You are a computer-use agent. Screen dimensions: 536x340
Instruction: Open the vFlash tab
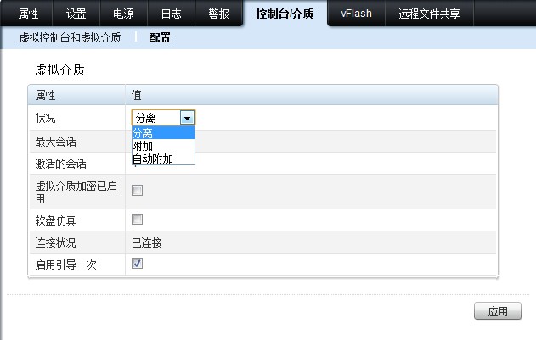356,14
